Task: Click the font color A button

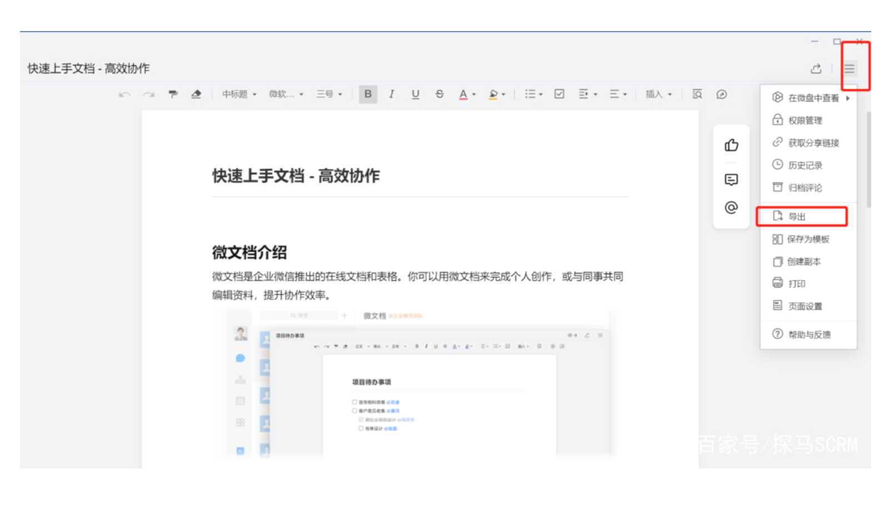Action: 463,94
